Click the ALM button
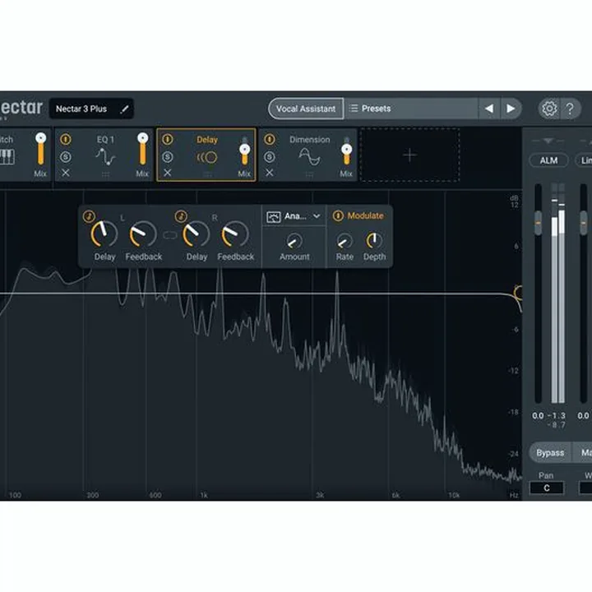This screenshot has width=592, height=592. [x=548, y=160]
